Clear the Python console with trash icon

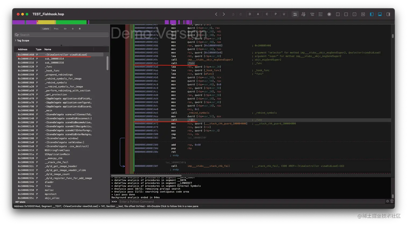tap(392, 201)
